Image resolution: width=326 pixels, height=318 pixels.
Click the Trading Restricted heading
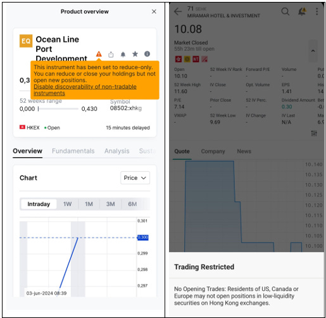pyautogui.click(x=204, y=267)
